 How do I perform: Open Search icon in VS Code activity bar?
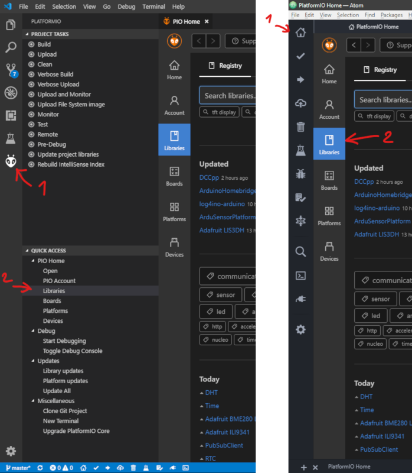click(x=11, y=47)
